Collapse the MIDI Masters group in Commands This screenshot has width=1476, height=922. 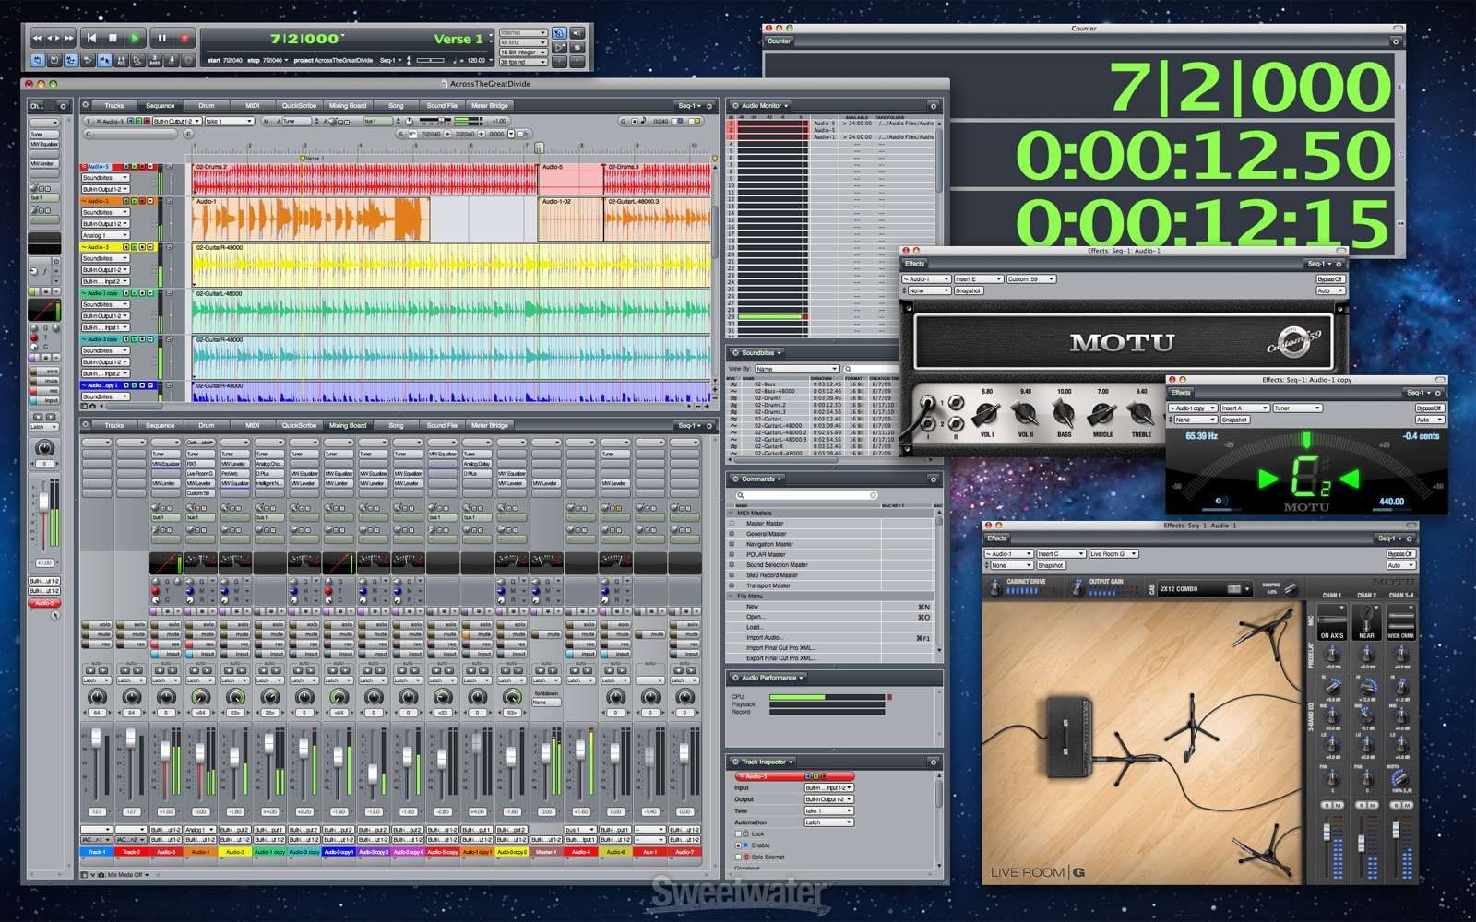731,513
